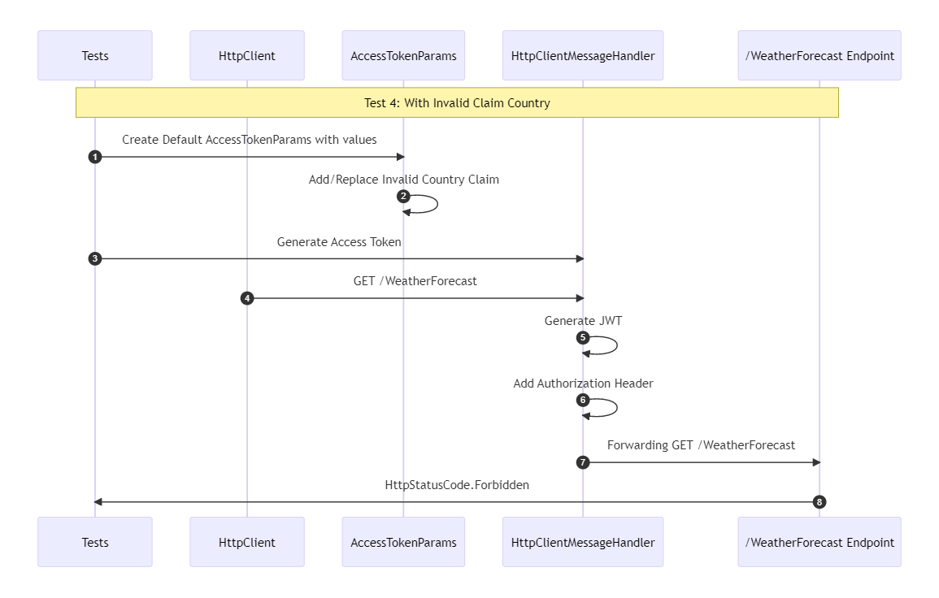Click 'Generate JWT' message label

[x=583, y=321]
